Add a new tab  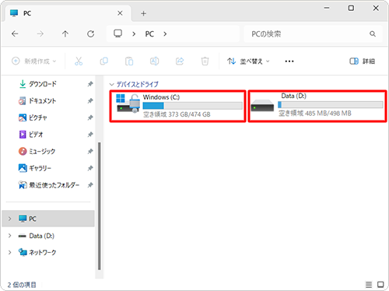[x=143, y=13]
